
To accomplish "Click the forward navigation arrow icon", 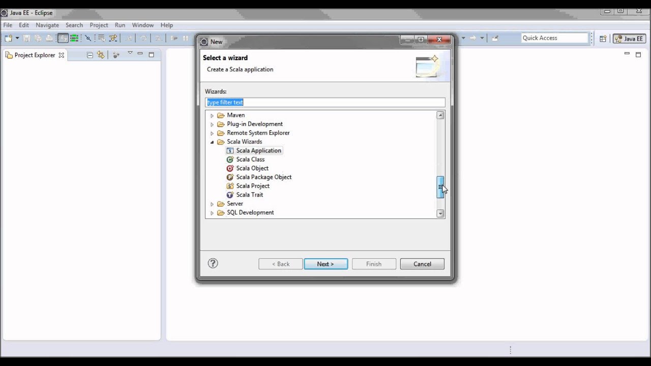I will click(x=473, y=38).
